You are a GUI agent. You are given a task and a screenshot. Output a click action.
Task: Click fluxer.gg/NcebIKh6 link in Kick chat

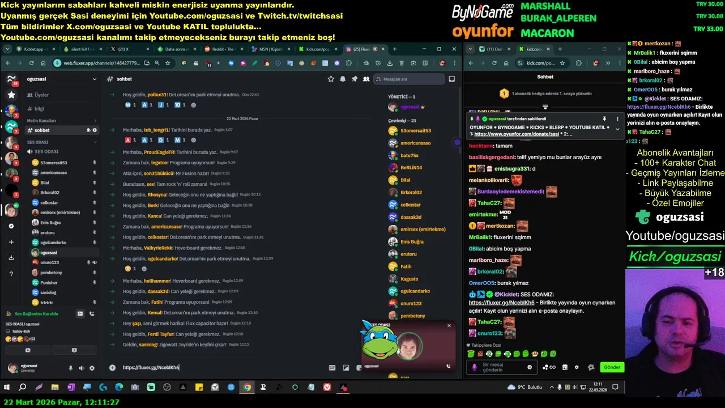tap(501, 303)
